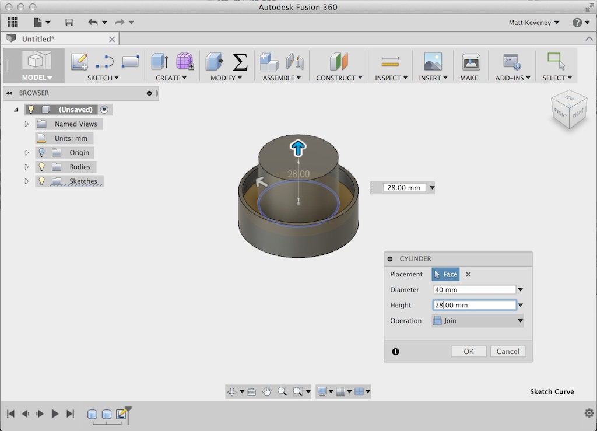Click the Zoom Window tool
Image resolution: width=597 pixels, height=431 pixels.
(x=298, y=391)
